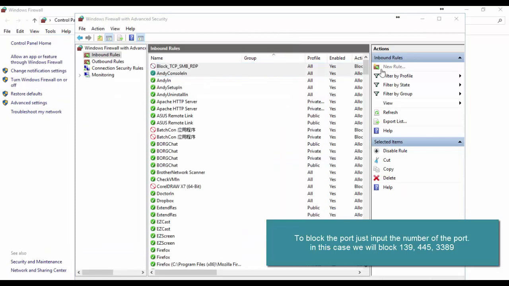This screenshot has height=286, width=509.
Task: Click the Disable Rule icon
Action: point(377,151)
